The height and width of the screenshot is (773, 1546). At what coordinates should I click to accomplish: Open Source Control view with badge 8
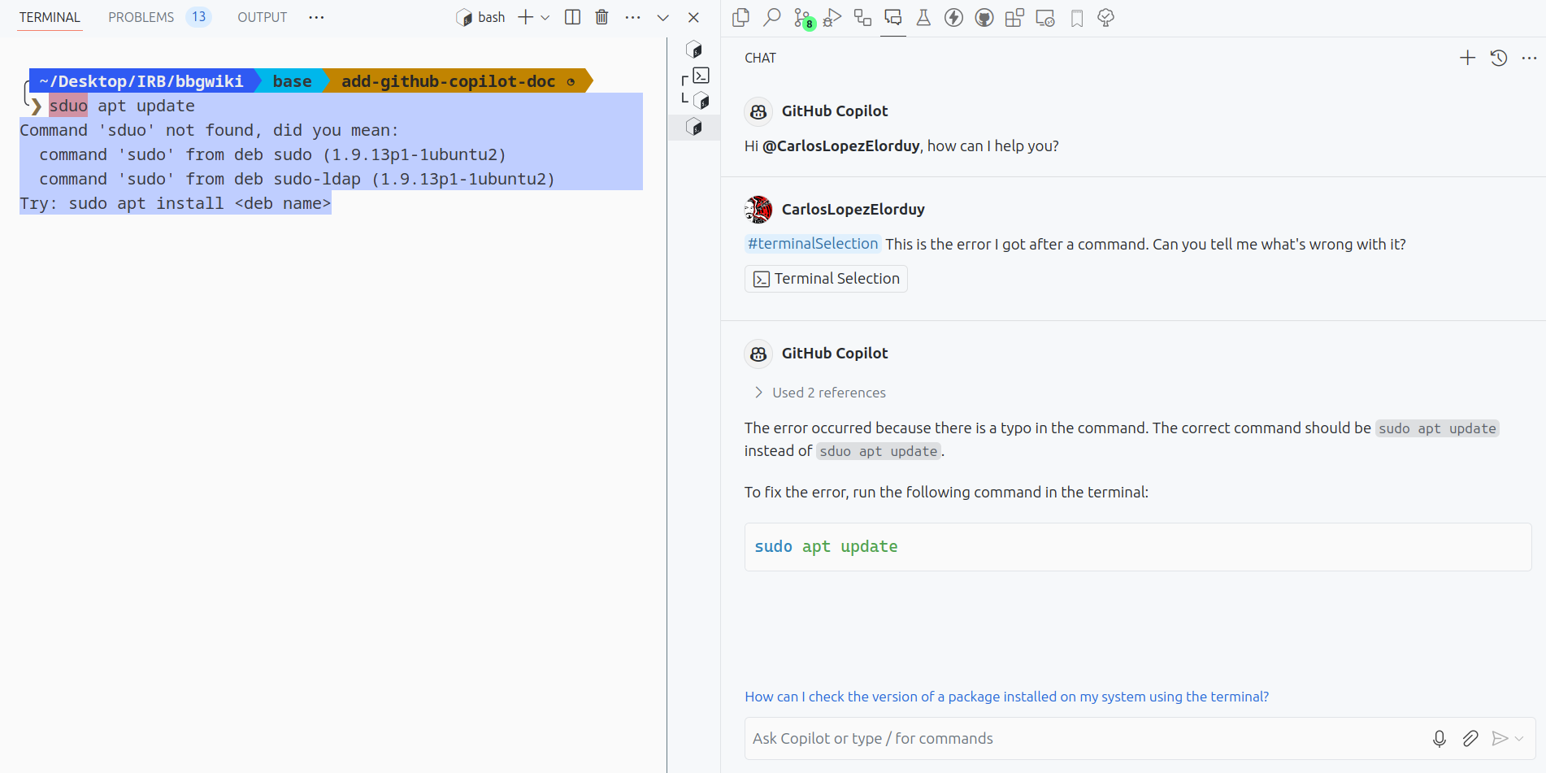803,18
